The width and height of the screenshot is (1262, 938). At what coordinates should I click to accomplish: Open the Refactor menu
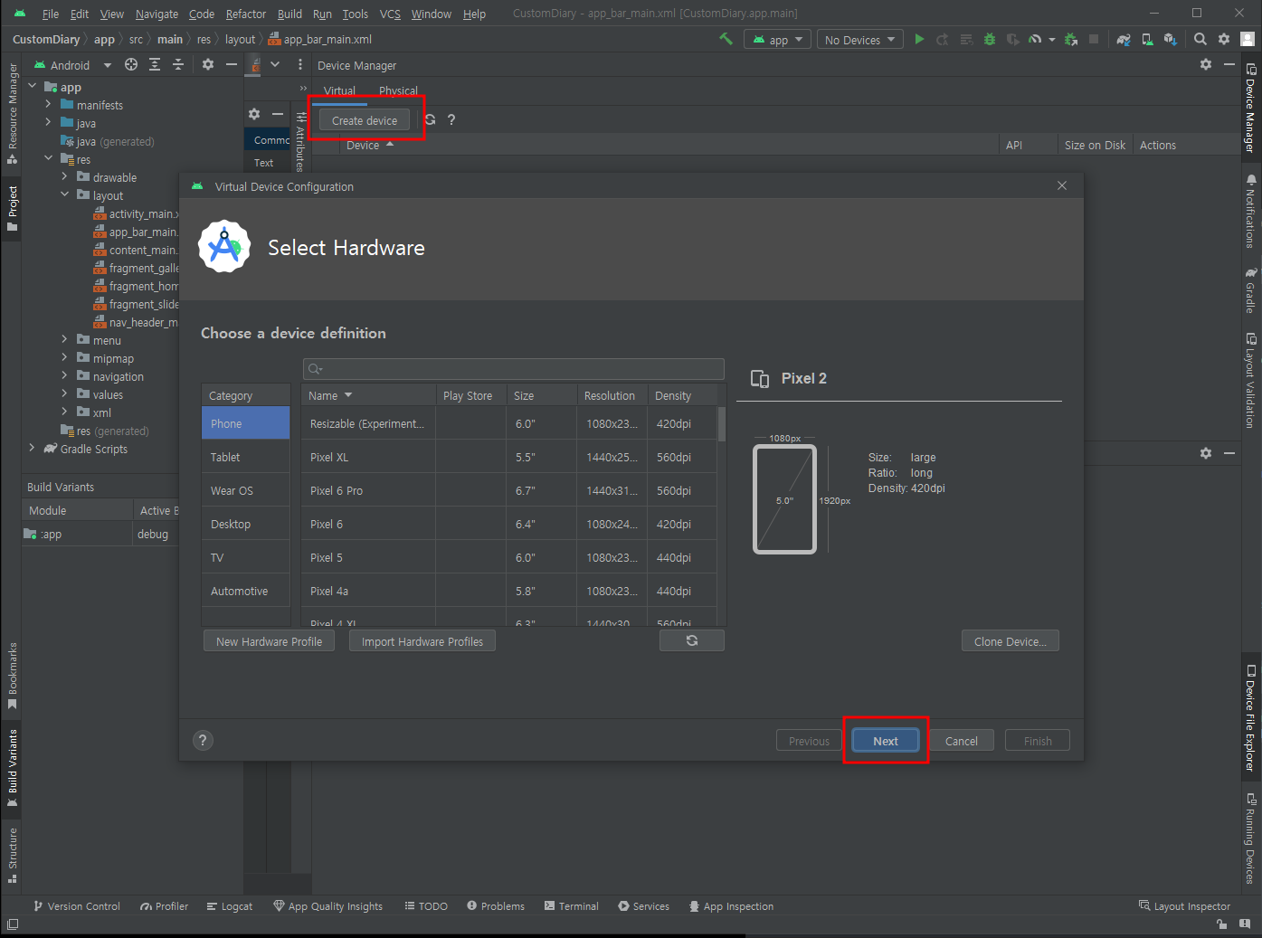tap(245, 14)
